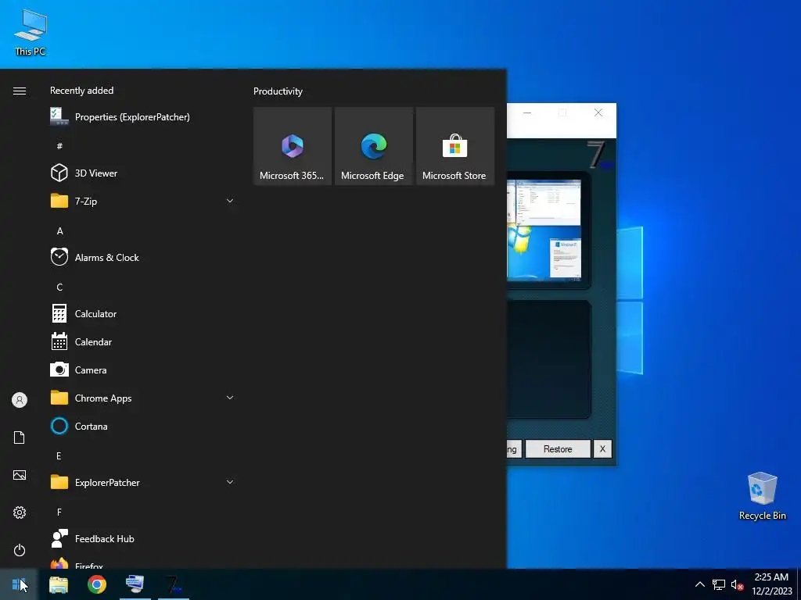Open Power options in Start sidebar

tap(20, 550)
